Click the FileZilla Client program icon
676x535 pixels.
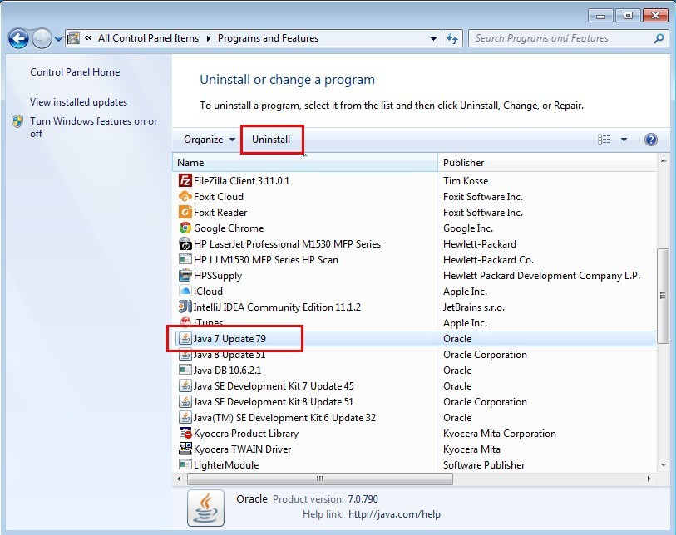(x=185, y=181)
